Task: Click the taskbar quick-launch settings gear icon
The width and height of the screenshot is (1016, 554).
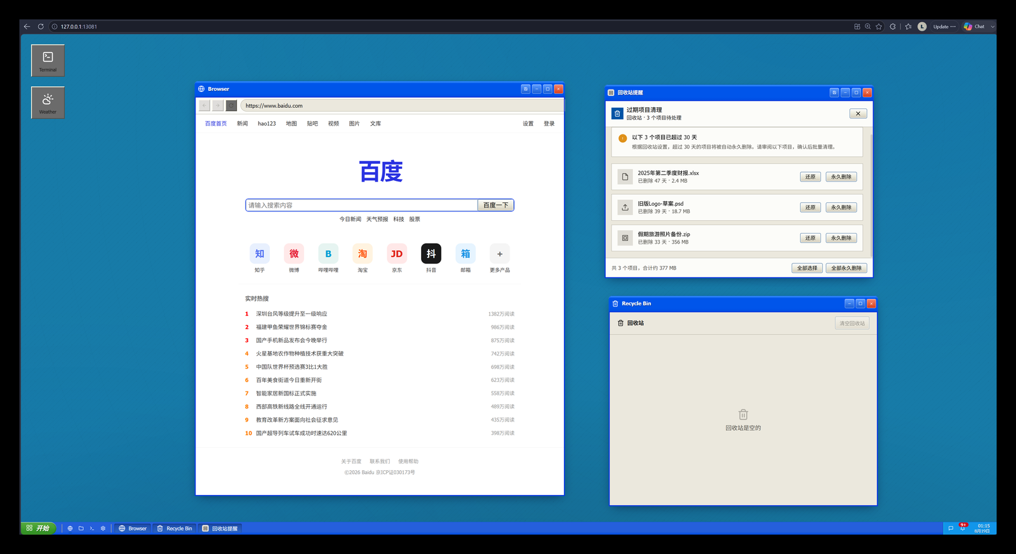Action: (x=103, y=528)
